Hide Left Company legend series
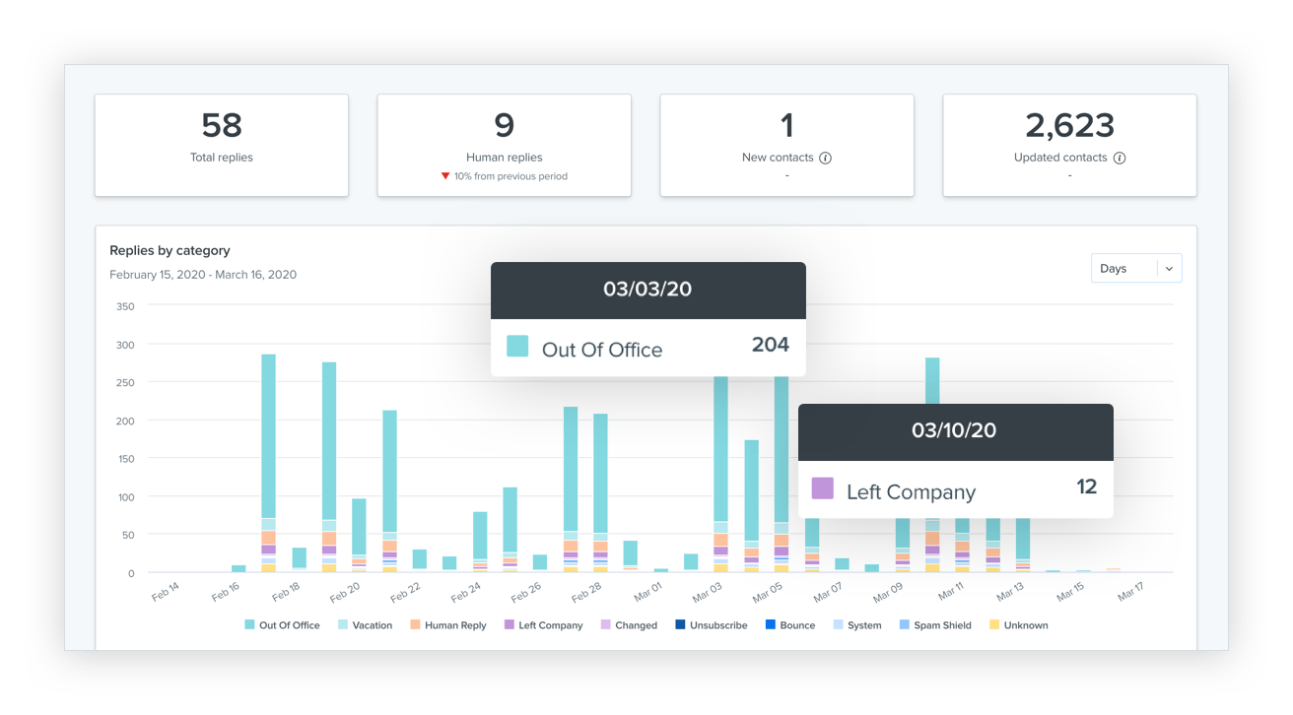 [543, 625]
